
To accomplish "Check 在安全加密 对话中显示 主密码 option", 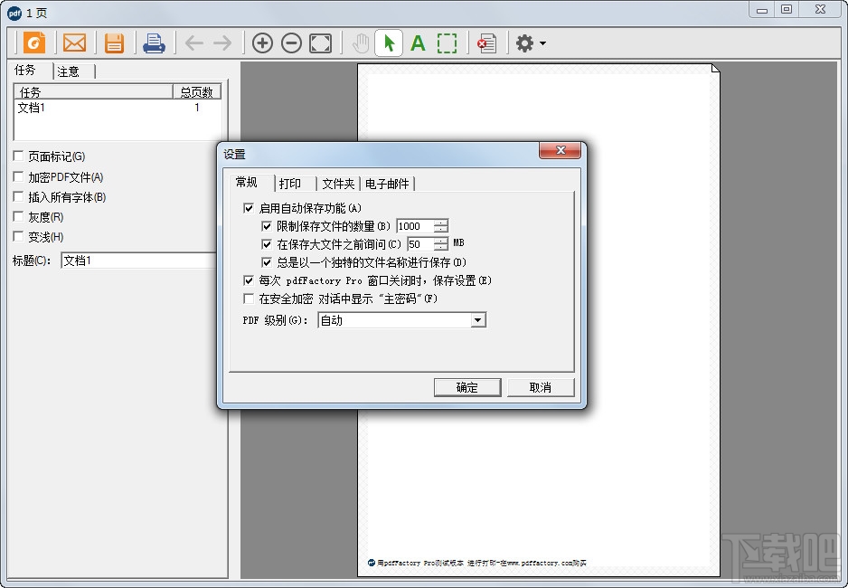I will (x=249, y=299).
